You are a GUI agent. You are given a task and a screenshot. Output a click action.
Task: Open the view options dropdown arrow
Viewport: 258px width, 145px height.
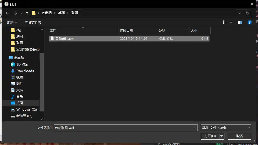[231, 22]
